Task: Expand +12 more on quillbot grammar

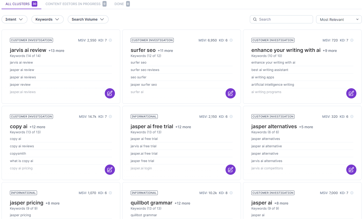Action: [x=182, y=203]
